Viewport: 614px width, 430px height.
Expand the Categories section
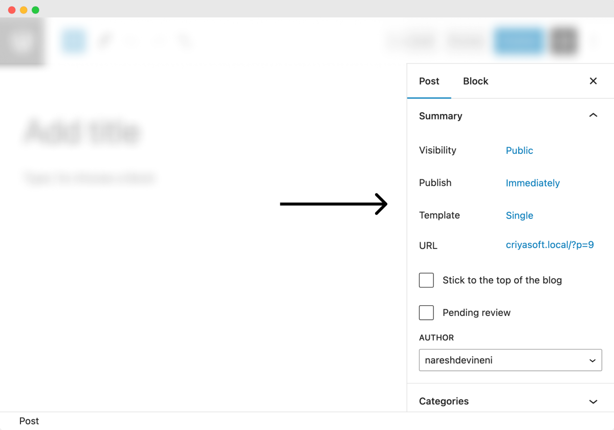point(593,401)
